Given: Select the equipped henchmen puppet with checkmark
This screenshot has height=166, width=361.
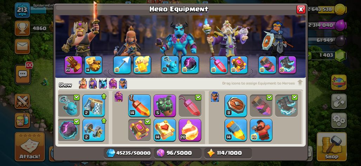Looking at the screenshot, I should (x=69, y=106).
